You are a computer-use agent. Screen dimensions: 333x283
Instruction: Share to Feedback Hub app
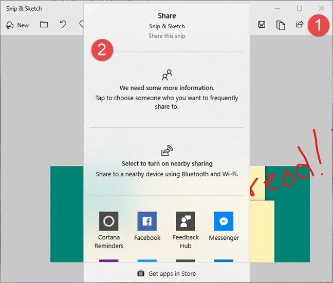click(186, 230)
